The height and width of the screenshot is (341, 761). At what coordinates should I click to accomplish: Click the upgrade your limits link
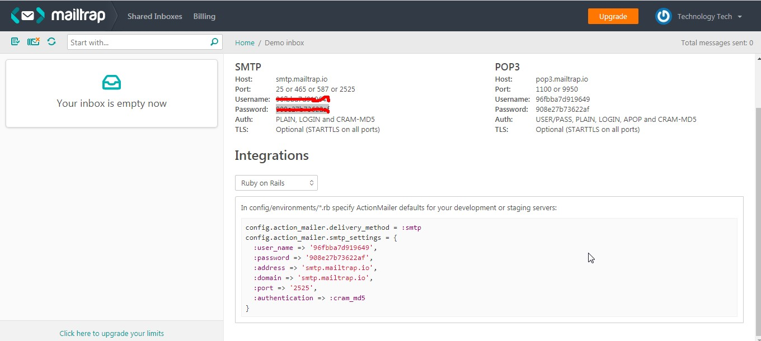click(112, 333)
